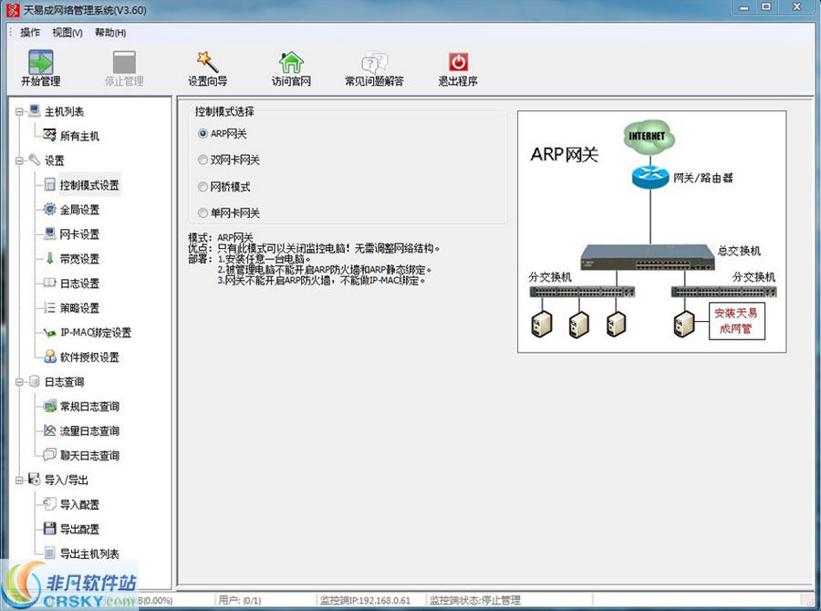Collapse the 设置 tree node

point(19,161)
